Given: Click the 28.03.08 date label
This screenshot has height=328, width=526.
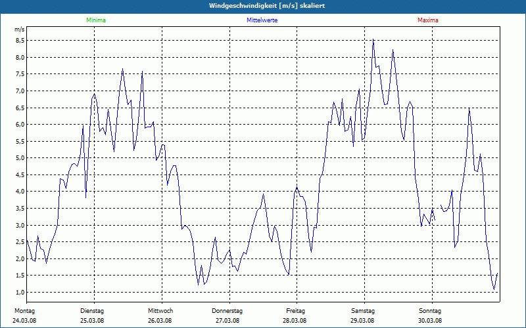Looking at the screenshot, I should point(295,321).
